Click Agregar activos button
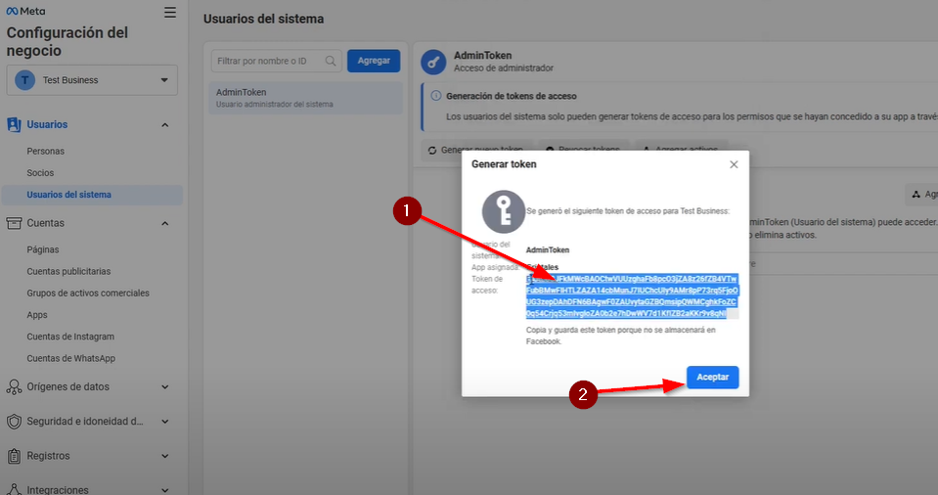 point(681,150)
